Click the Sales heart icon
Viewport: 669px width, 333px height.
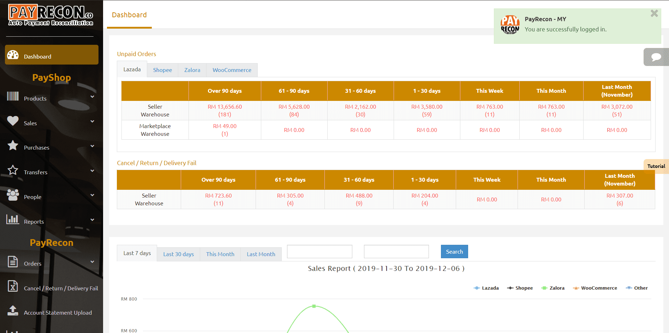[13, 121]
